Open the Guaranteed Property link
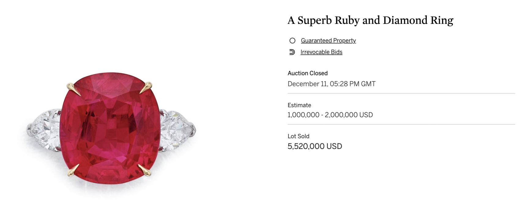This screenshot has width=520, height=216. click(328, 41)
